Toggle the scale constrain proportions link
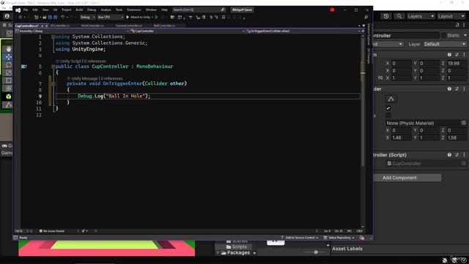This screenshot has width=469, height=264. tap(380, 78)
